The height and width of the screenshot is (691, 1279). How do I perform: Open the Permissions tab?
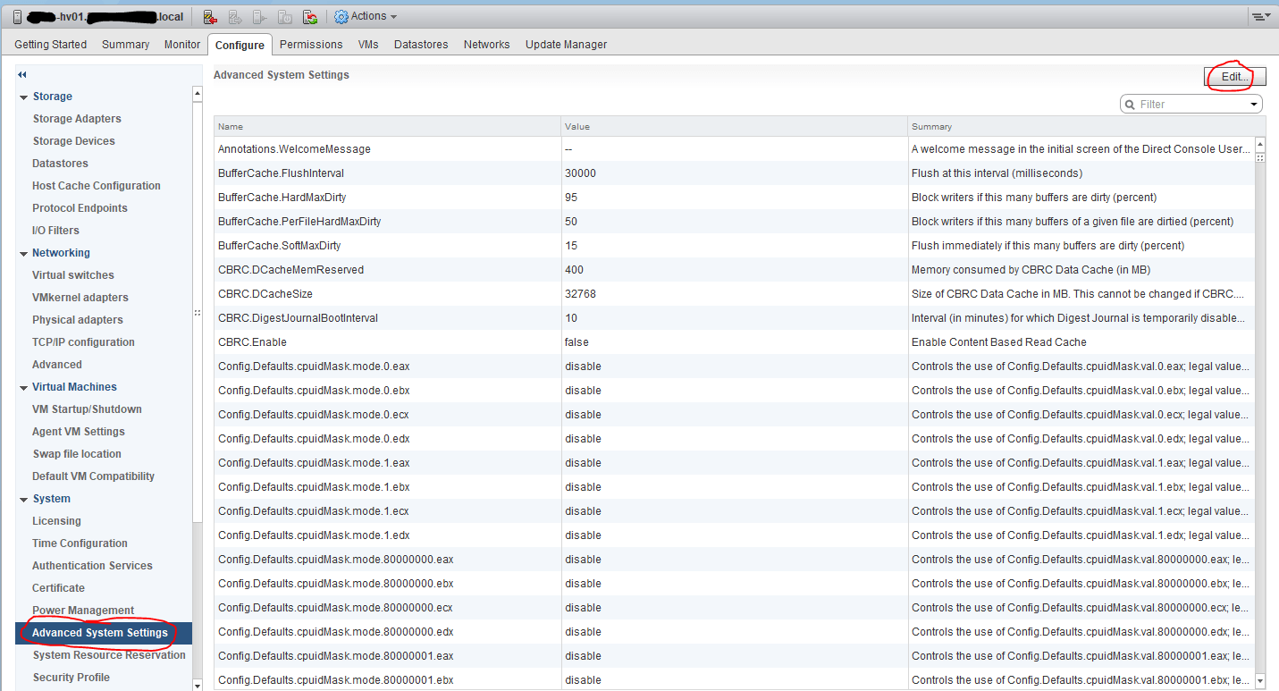(311, 45)
